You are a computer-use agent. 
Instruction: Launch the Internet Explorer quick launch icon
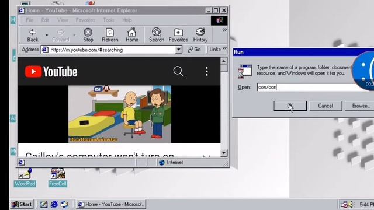54,204
